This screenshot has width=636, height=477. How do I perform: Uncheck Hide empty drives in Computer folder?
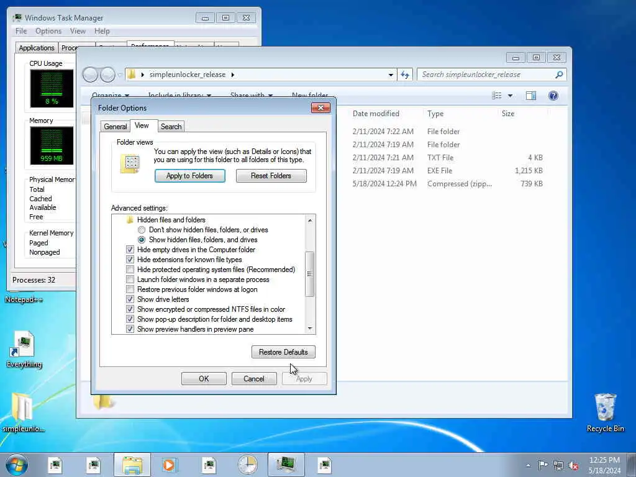130,250
